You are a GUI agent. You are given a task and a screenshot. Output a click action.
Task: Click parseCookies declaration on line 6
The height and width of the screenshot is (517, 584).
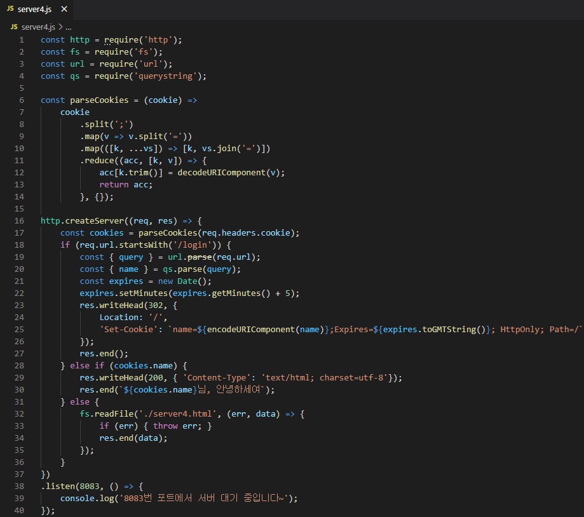[x=99, y=100]
